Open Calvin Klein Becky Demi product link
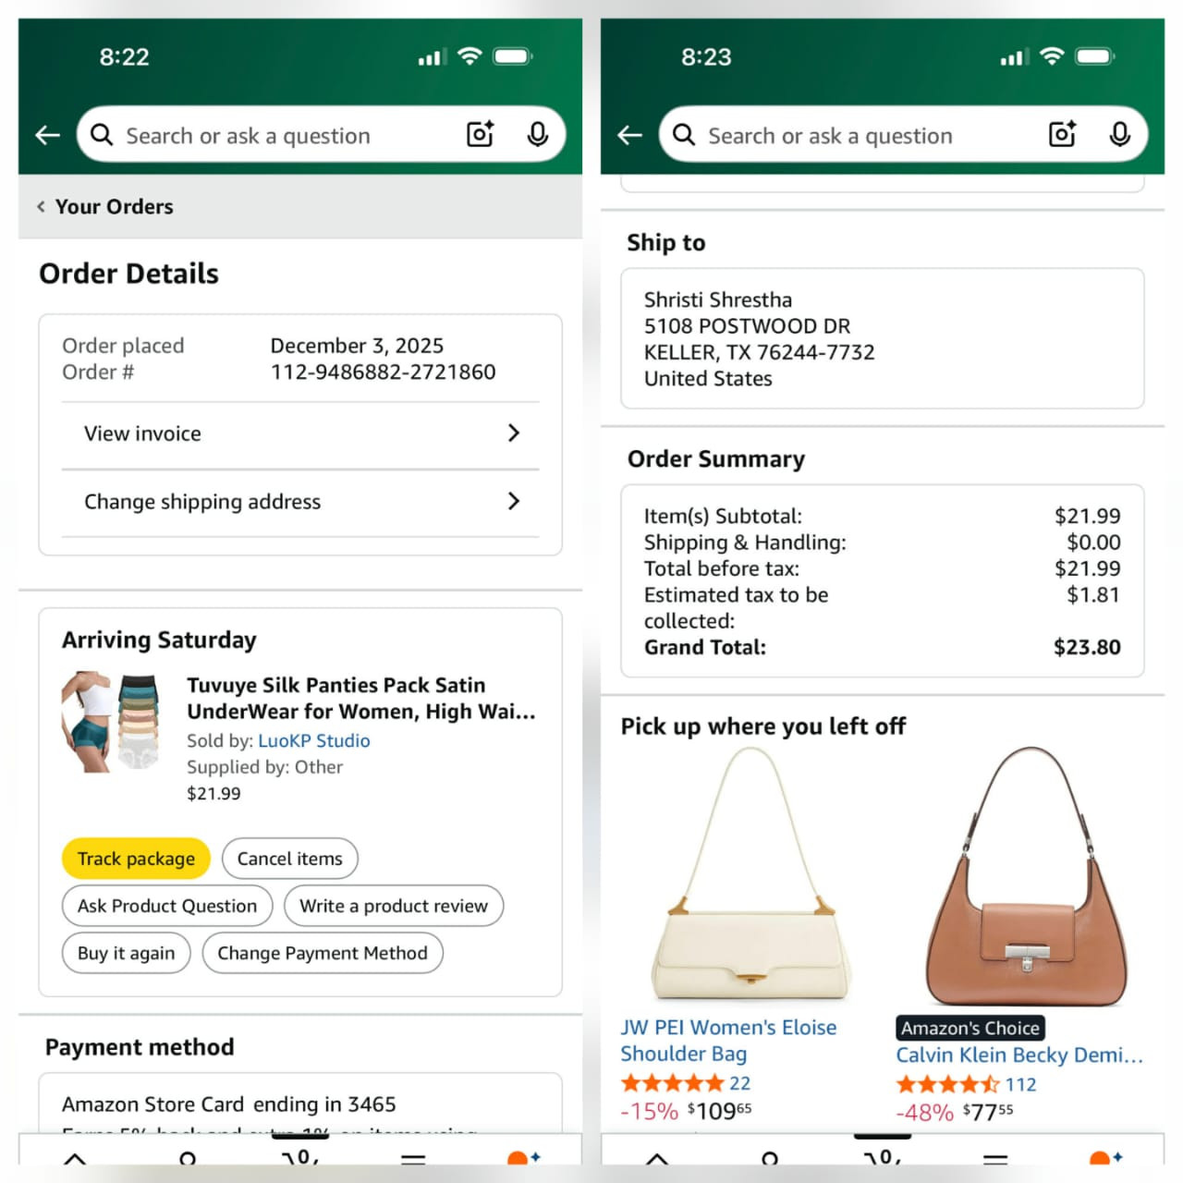1183x1183 pixels. (1019, 1055)
